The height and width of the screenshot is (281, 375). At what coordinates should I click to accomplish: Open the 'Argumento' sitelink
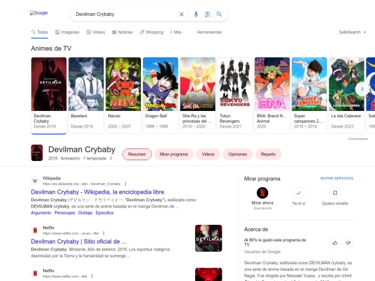(x=41, y=213)
